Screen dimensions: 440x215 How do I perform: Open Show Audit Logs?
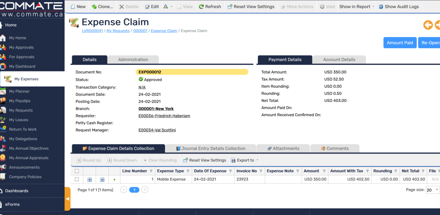[398, 7]
